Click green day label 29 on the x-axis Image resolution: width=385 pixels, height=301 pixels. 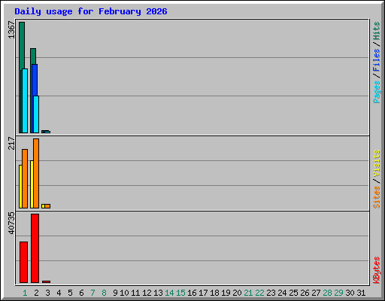338,293
